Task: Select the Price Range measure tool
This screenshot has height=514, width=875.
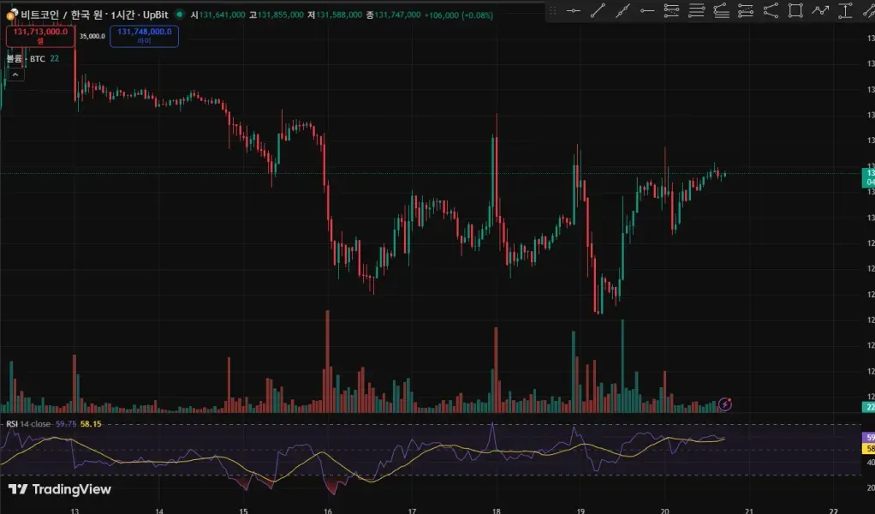Action: tap(845, 10)
